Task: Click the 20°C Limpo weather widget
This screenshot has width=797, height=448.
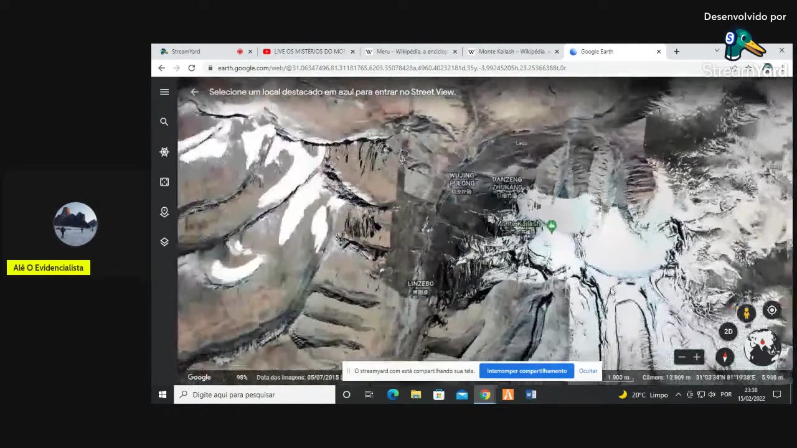Action: [643, 394]
